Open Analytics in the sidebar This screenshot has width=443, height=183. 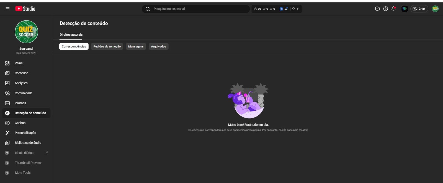(x=26, y=83)
